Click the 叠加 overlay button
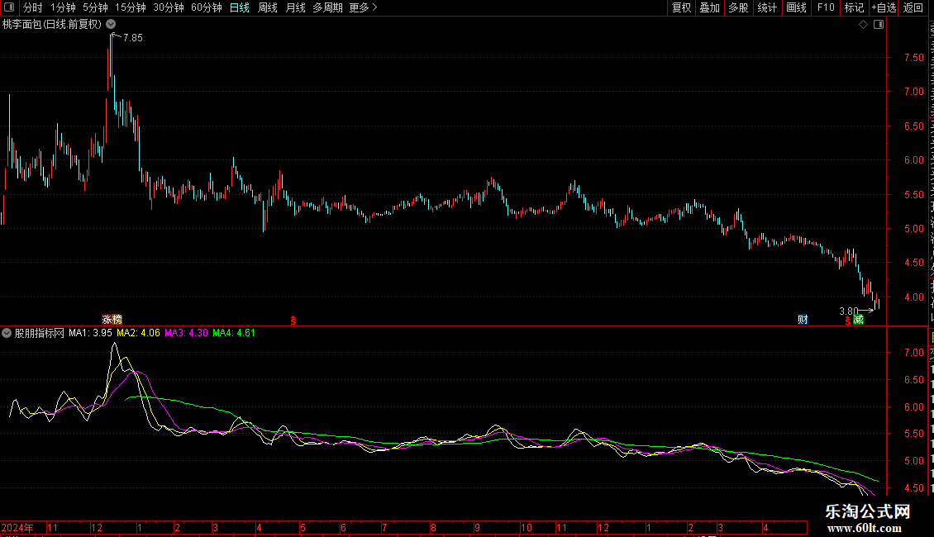The width and height of the screenshot is (934, 537). (710, 7)
